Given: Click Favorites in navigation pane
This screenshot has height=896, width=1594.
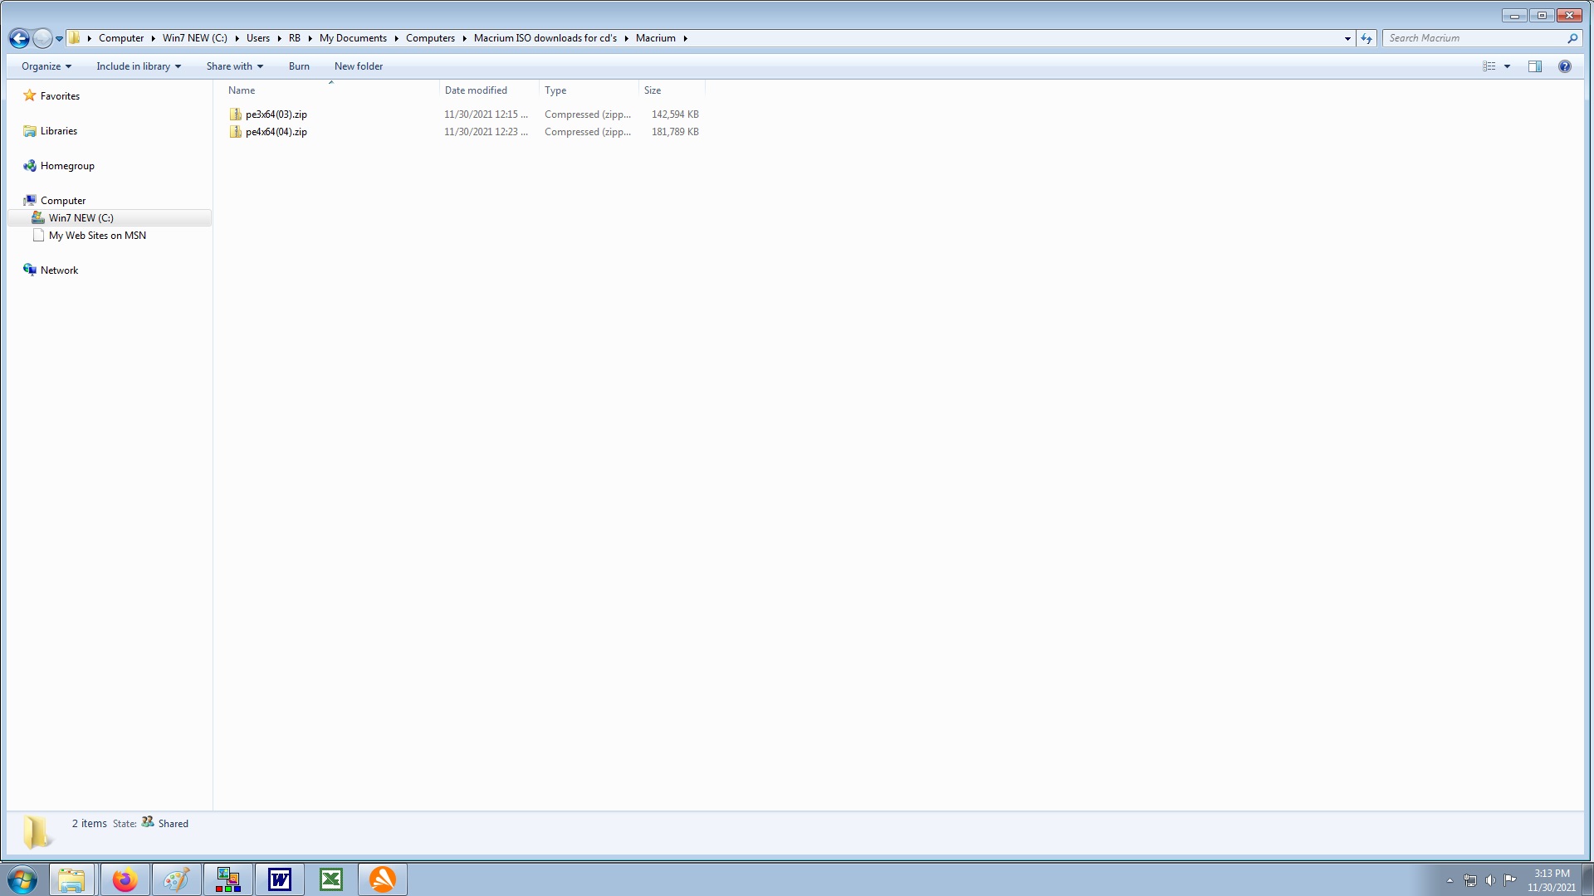Looking at the screenshot, I should tap(60, 96).
